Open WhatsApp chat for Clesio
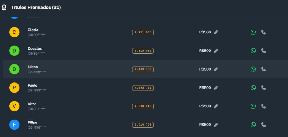This screenshot has height=137, width=288. pyautogui.click(x=253, y=32)
